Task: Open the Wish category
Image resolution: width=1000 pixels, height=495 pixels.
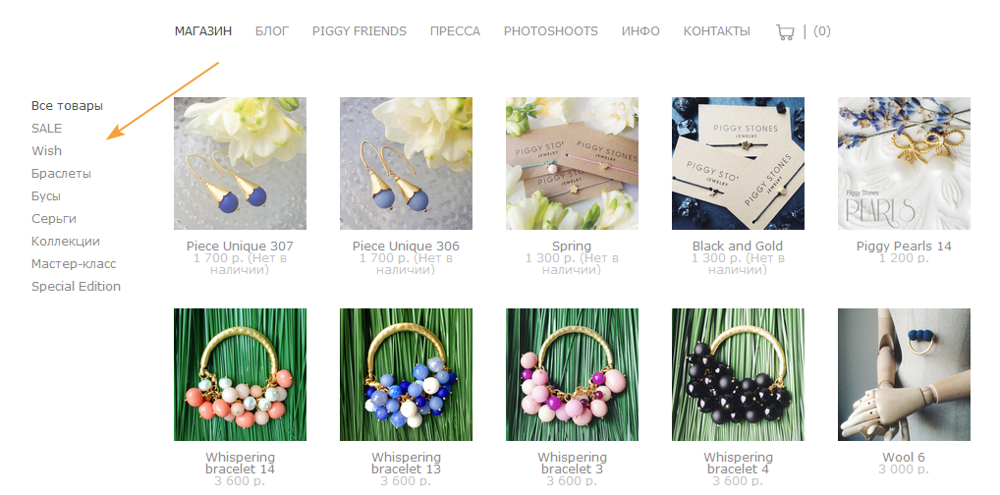Action: click(46, 151)
